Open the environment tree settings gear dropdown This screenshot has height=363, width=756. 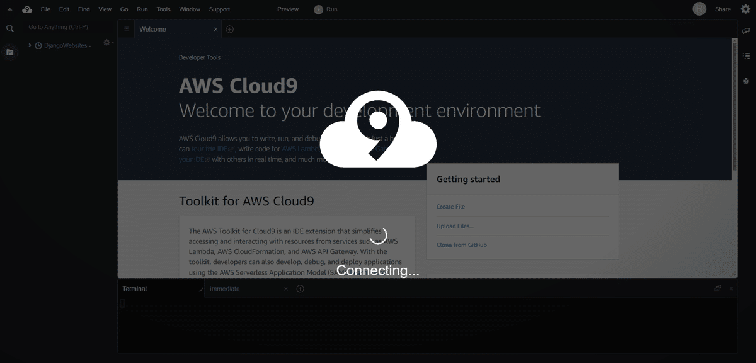click(108, 42)
